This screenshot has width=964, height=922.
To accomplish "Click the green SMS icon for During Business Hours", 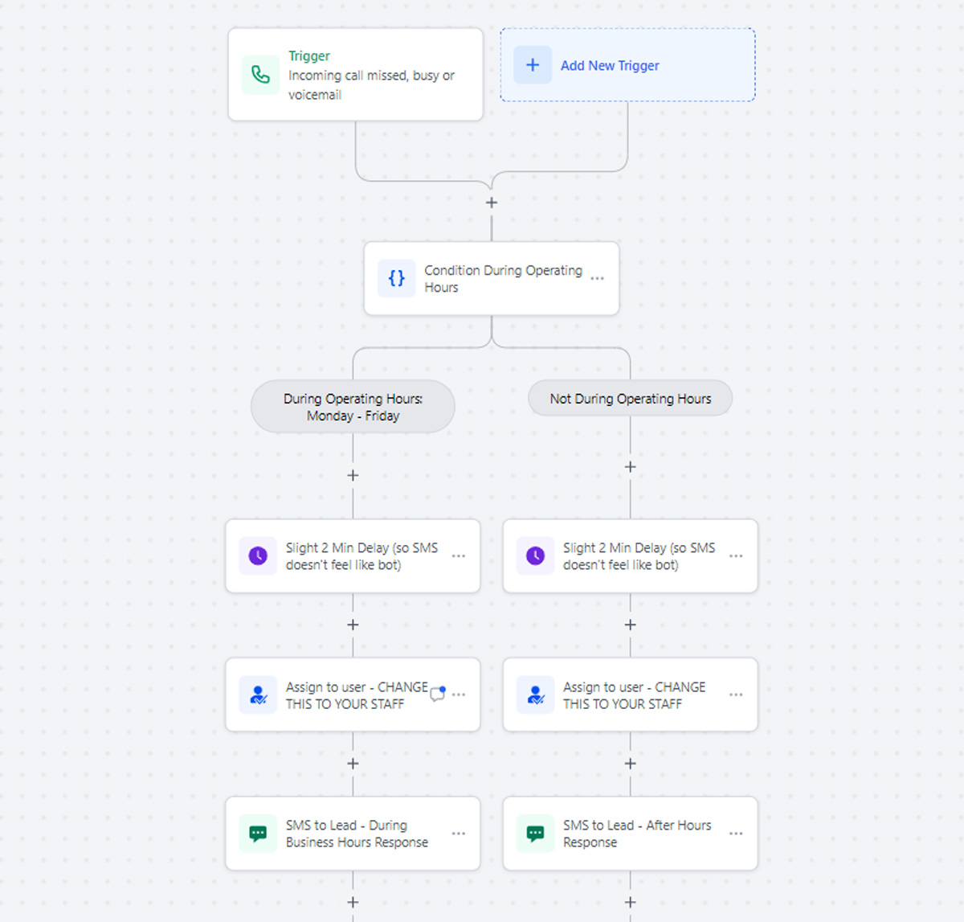I will pyautogui.click(x=258, y=834).
